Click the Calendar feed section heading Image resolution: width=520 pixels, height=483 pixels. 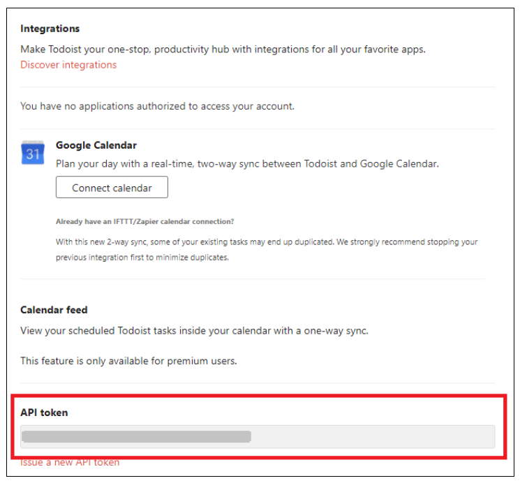pyautogui.click(x=54, y=309)
